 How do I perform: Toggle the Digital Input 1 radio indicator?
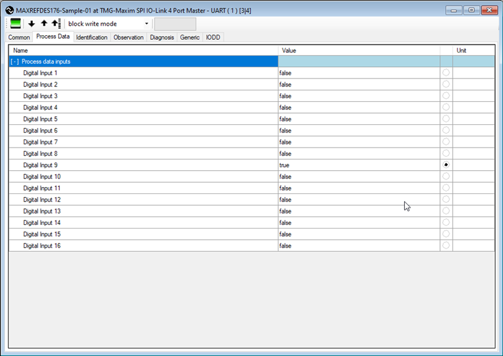[446, 73]
